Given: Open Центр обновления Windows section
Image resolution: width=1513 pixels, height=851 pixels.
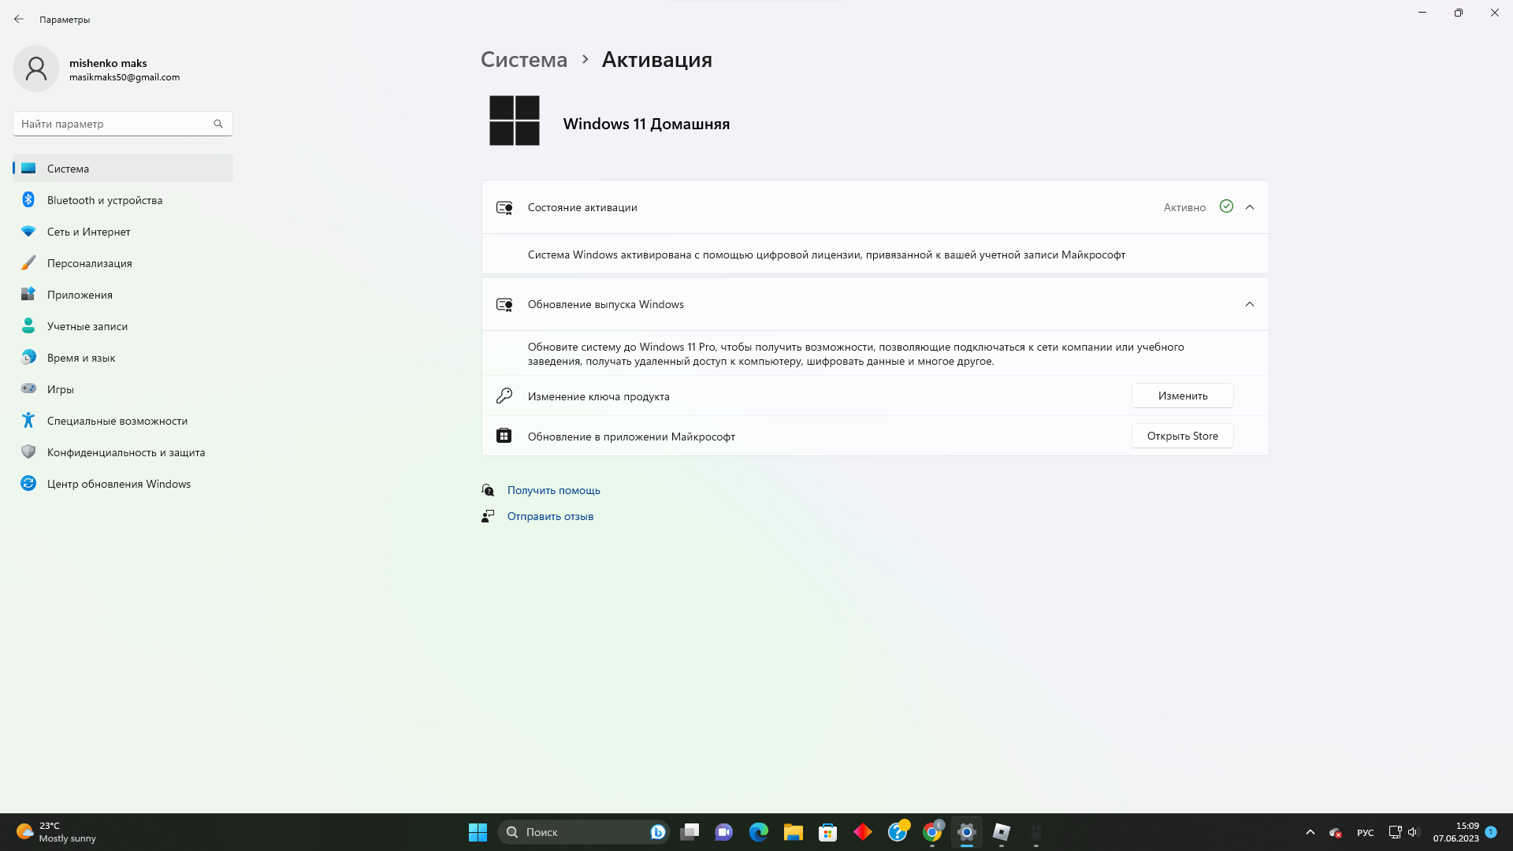Looking at the screenshot, I should point(123,484).
